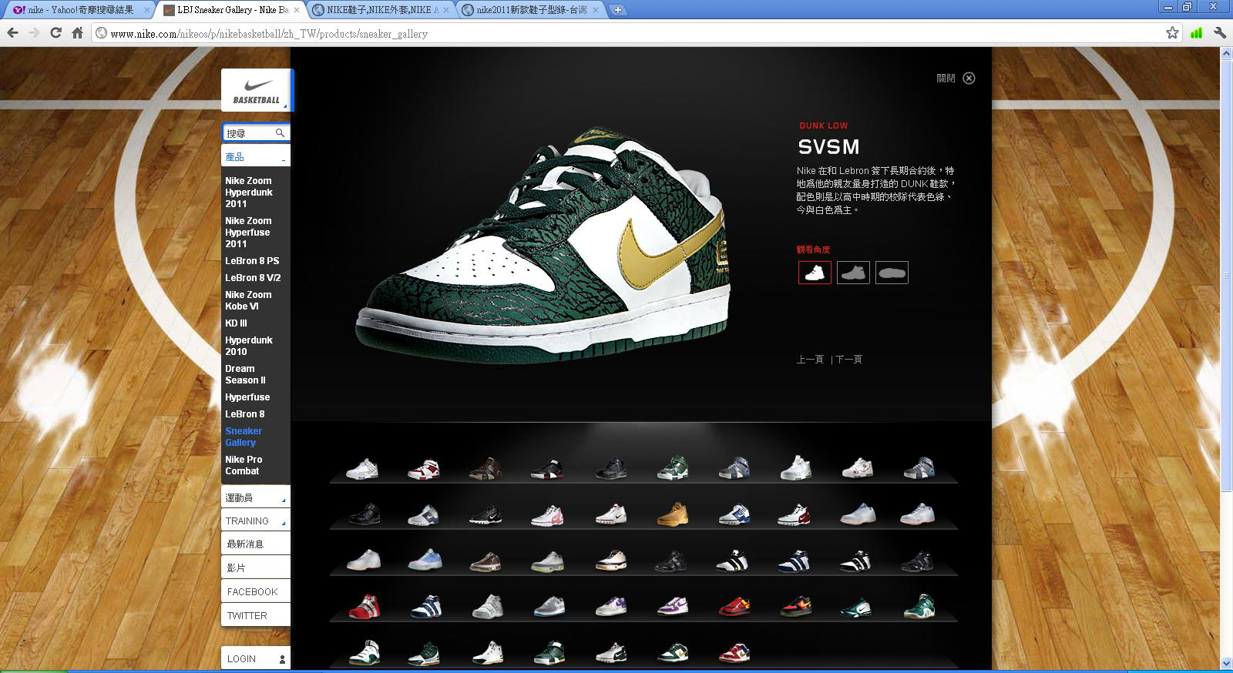Screen dimensions: 1233x673
Task: Go back to the previous page
Action: click(x=12, y=33)
